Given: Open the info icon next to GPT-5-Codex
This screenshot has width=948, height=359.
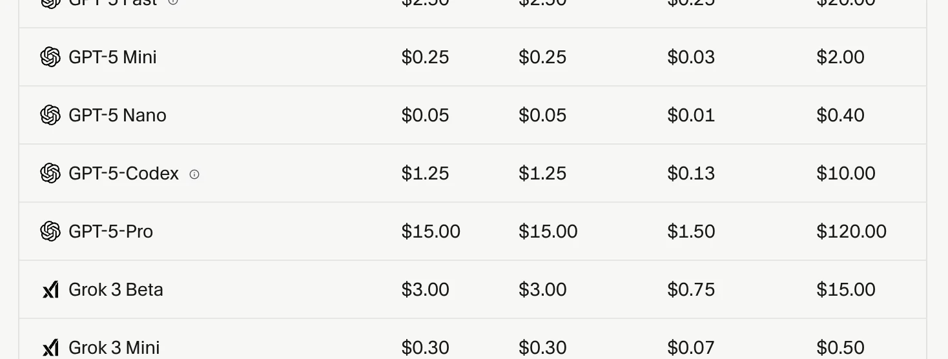Looking at the screenshot, I should [x=194, y=174].
